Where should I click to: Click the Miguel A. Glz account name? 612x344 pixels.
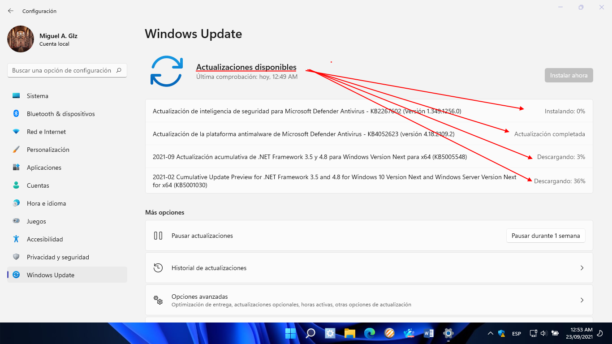[x=58, y=36]
